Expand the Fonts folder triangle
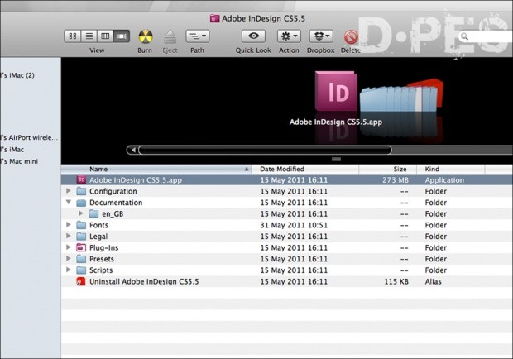Image resolution: width=513 pixels, height=359 pixels. coord(69,225)
